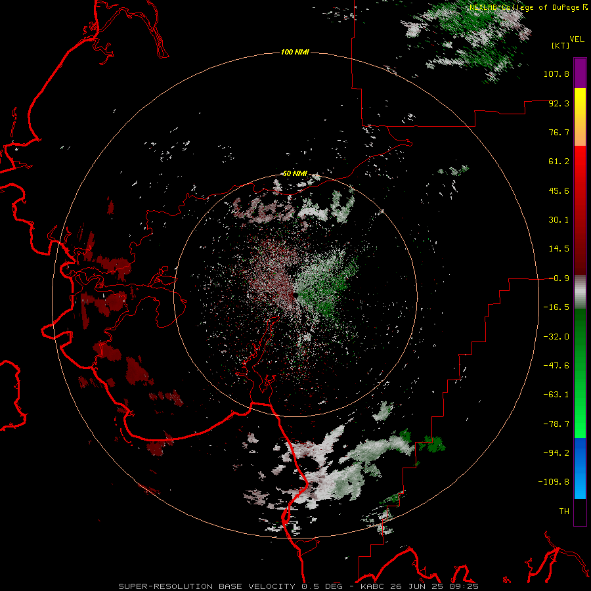Click the 61.2 velocity scale value
Viewport: 591px width, 591px height.
(559, 162)
